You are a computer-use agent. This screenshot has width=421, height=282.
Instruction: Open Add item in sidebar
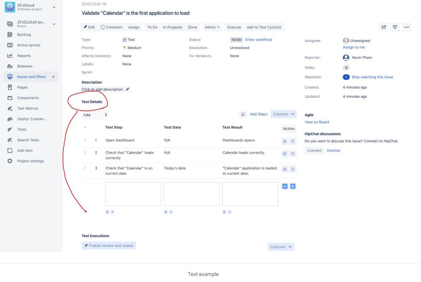pos(25,150)
